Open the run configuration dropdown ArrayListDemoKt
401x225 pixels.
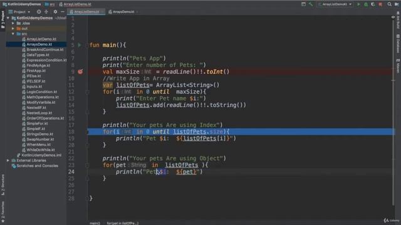(x=335, y=4)
